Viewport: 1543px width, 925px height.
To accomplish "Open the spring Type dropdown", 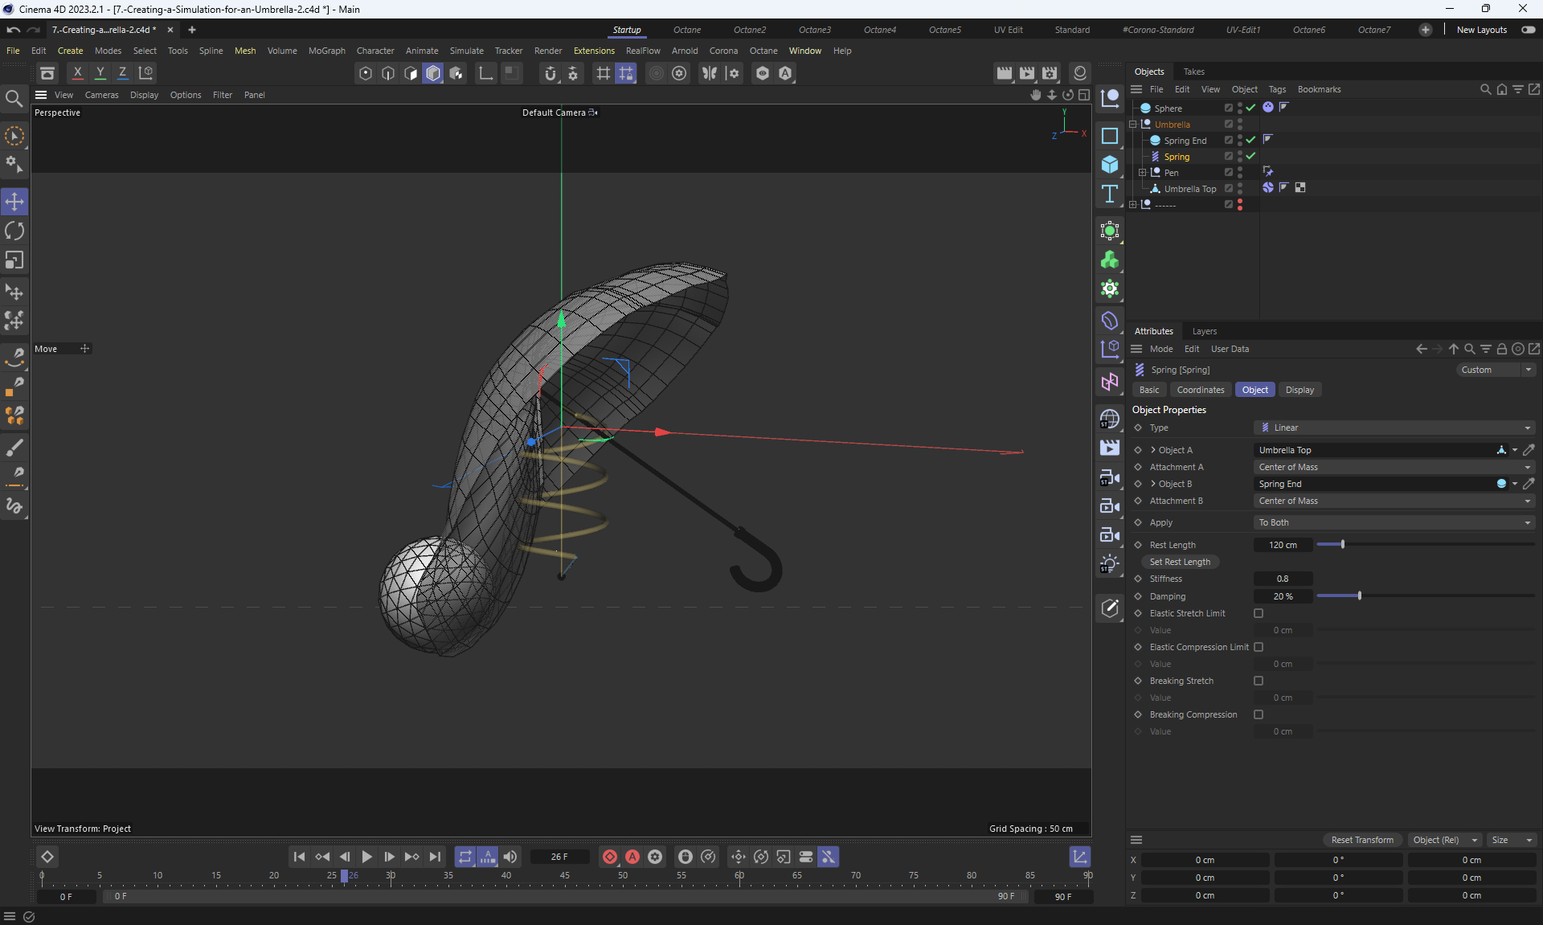I will coord(1394,428).
